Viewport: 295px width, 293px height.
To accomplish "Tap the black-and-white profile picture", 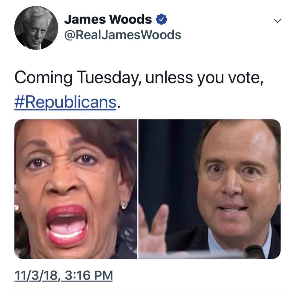I will (36, 28).
